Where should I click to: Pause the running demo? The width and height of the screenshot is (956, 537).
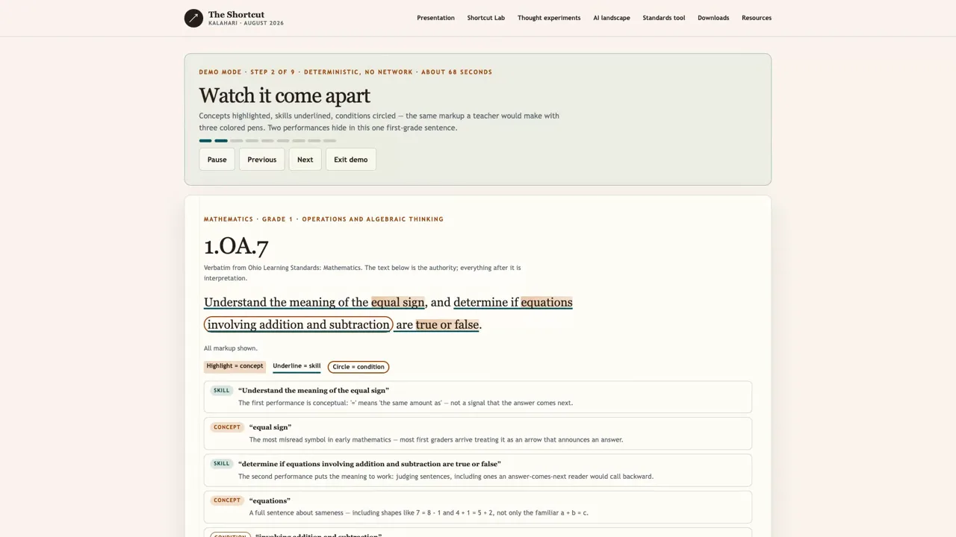point(217,159)
